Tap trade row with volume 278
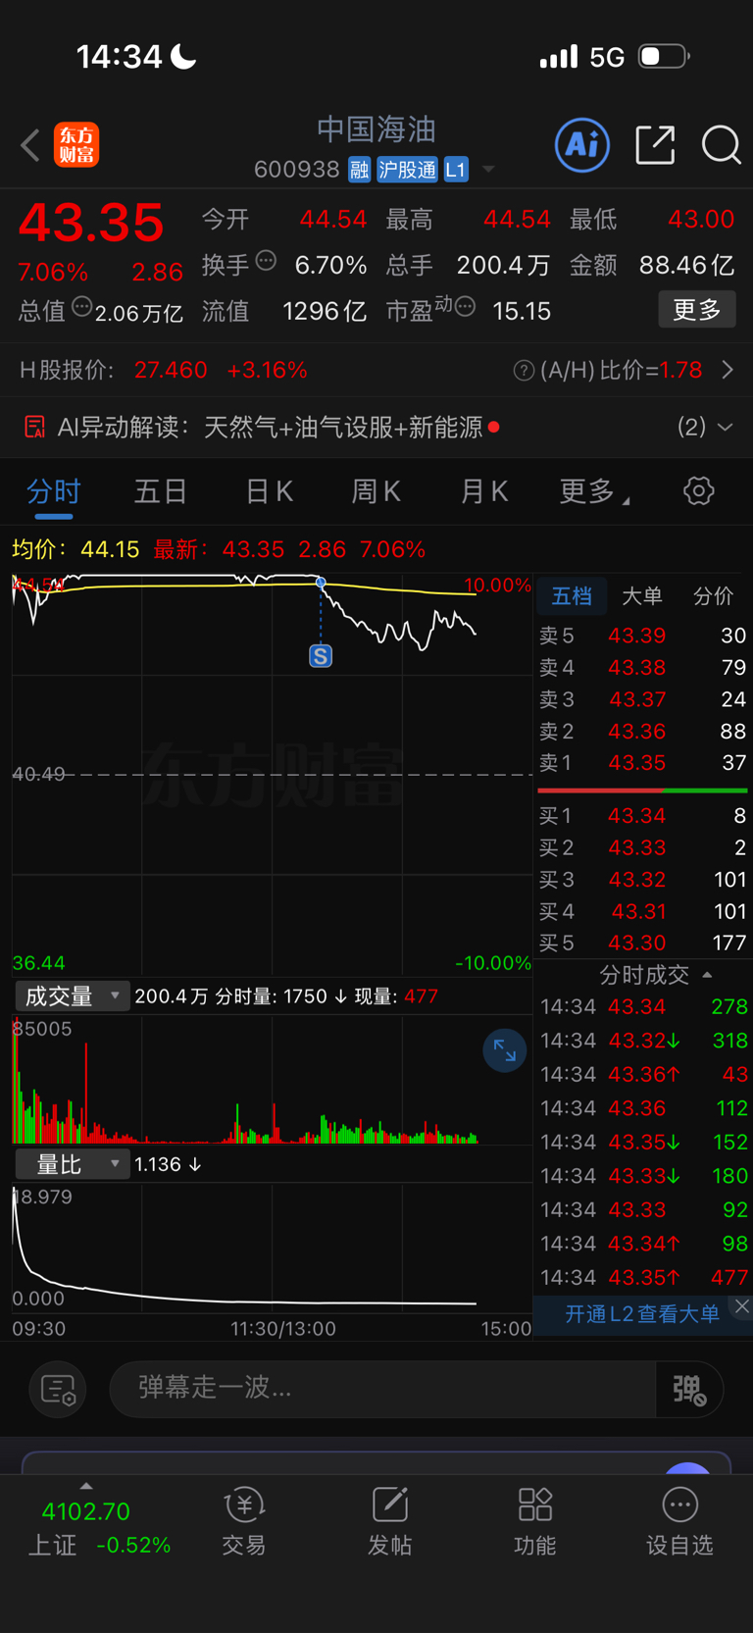Viewport: 754px width, 1633px height. 643,1007
